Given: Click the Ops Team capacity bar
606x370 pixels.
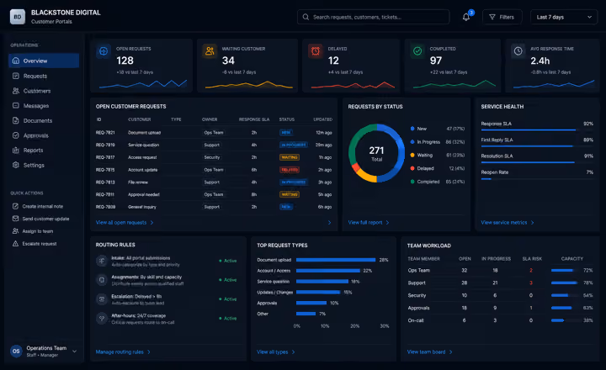Looking at the screenshot, I should (x=564, y=271).
